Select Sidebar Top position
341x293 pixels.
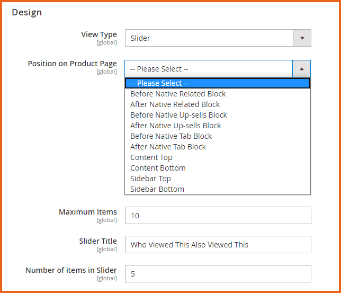pos(150,179)
